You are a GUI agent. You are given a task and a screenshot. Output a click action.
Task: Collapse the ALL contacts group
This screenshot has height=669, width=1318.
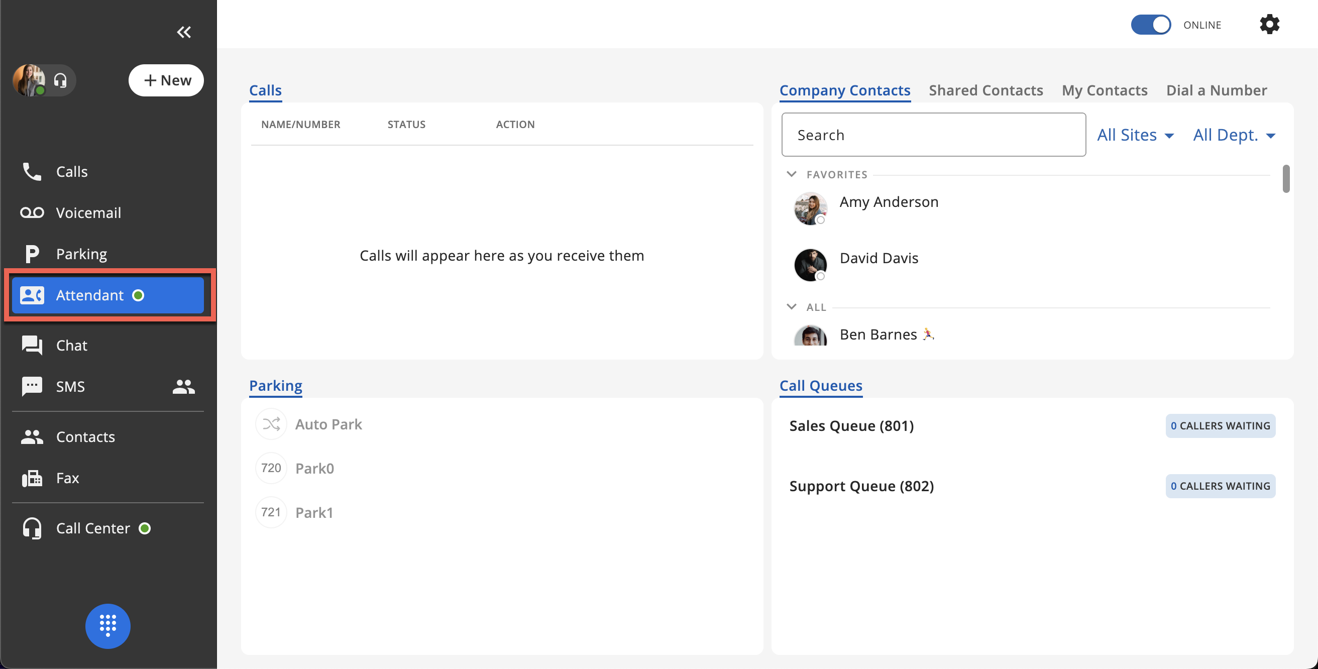coord(792,307)
